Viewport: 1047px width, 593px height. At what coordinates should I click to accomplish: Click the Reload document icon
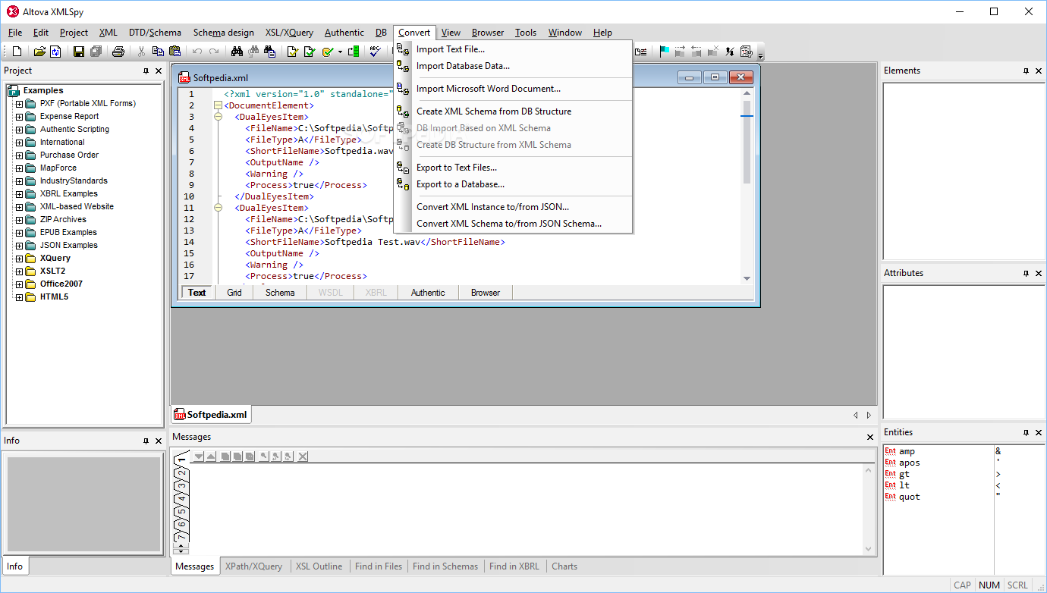tap(55, 52)
